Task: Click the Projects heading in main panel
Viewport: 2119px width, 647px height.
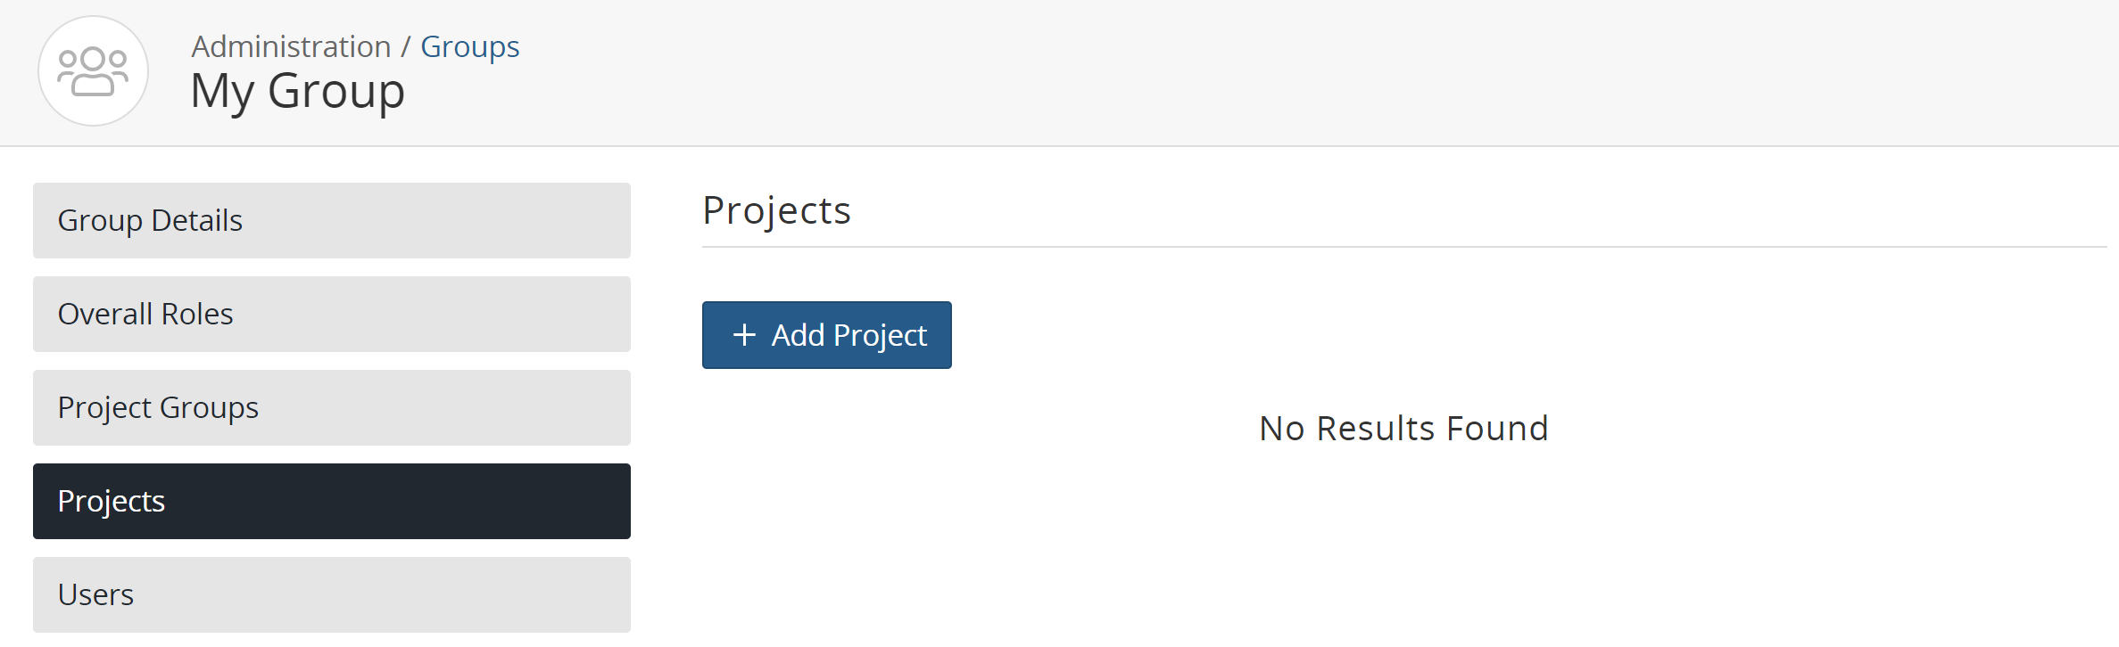Action: click(776, 210)
